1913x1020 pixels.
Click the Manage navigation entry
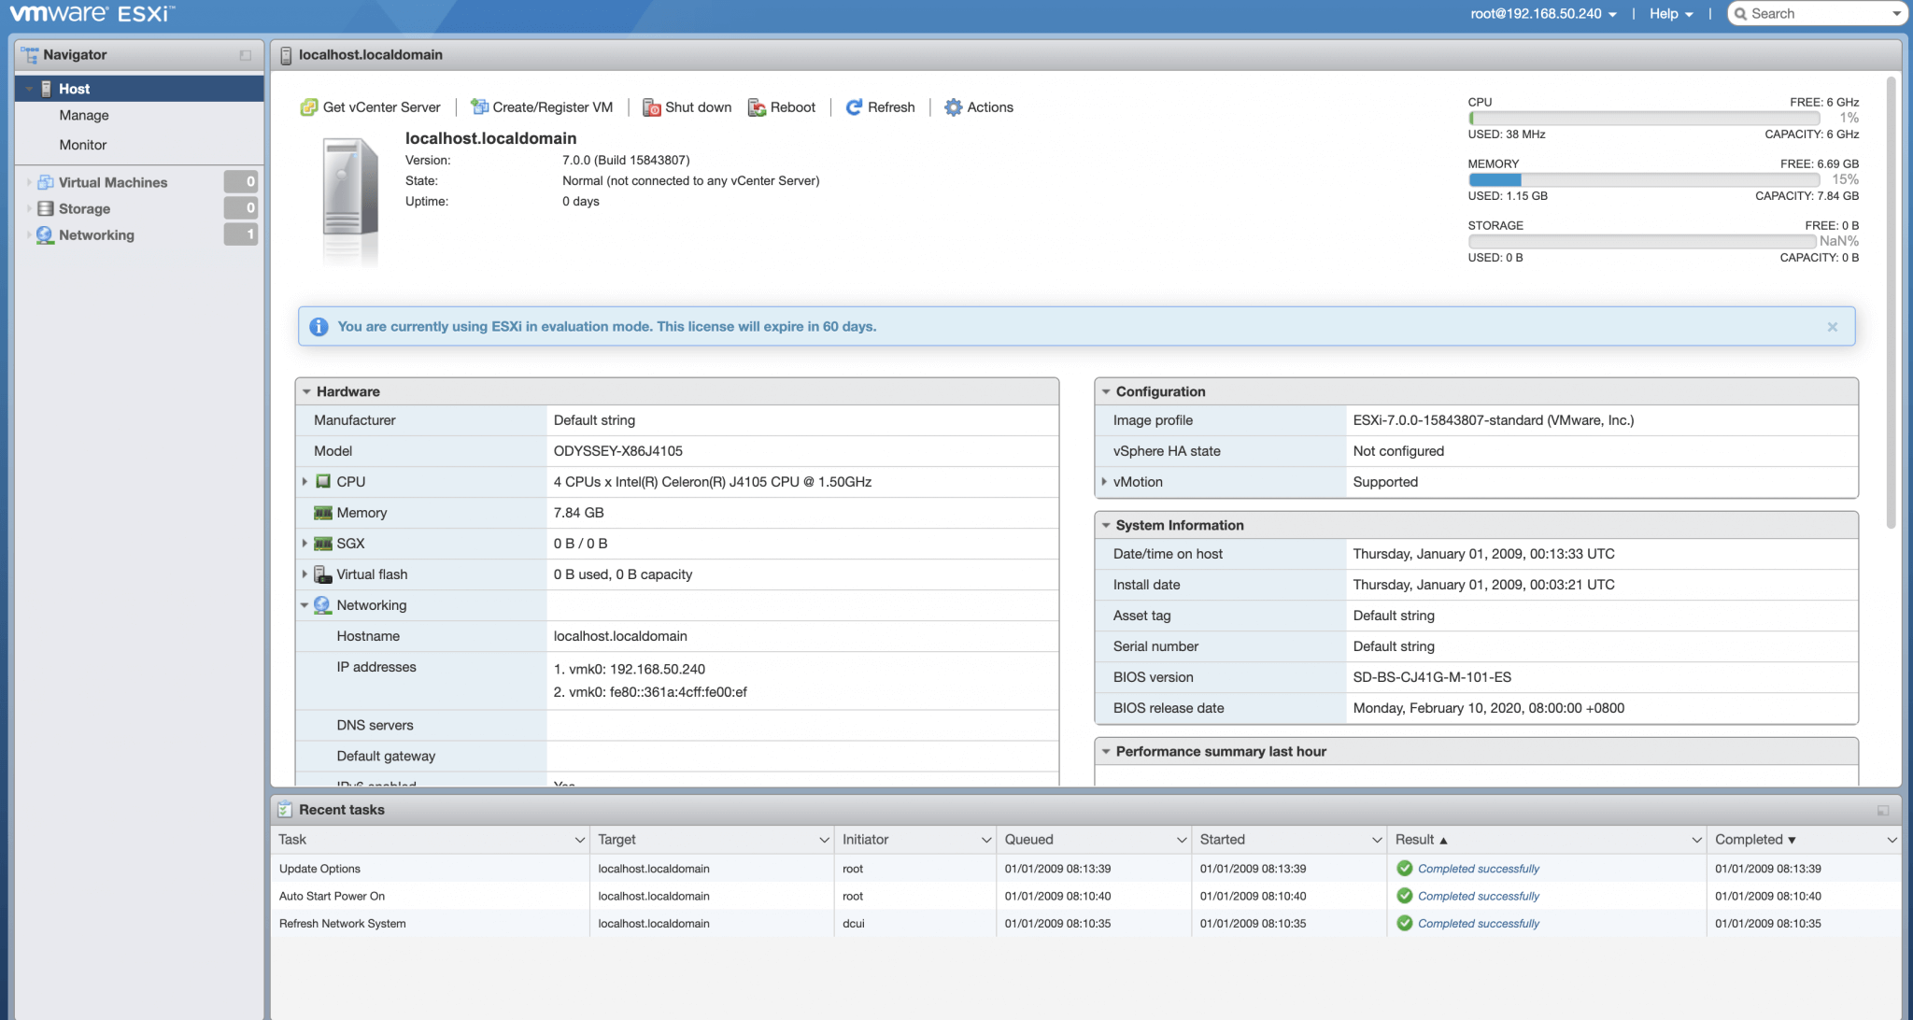tap(83, 115)
